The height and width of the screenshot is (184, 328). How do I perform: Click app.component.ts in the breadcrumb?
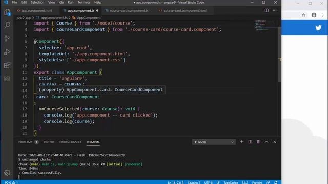coord(54,18)
